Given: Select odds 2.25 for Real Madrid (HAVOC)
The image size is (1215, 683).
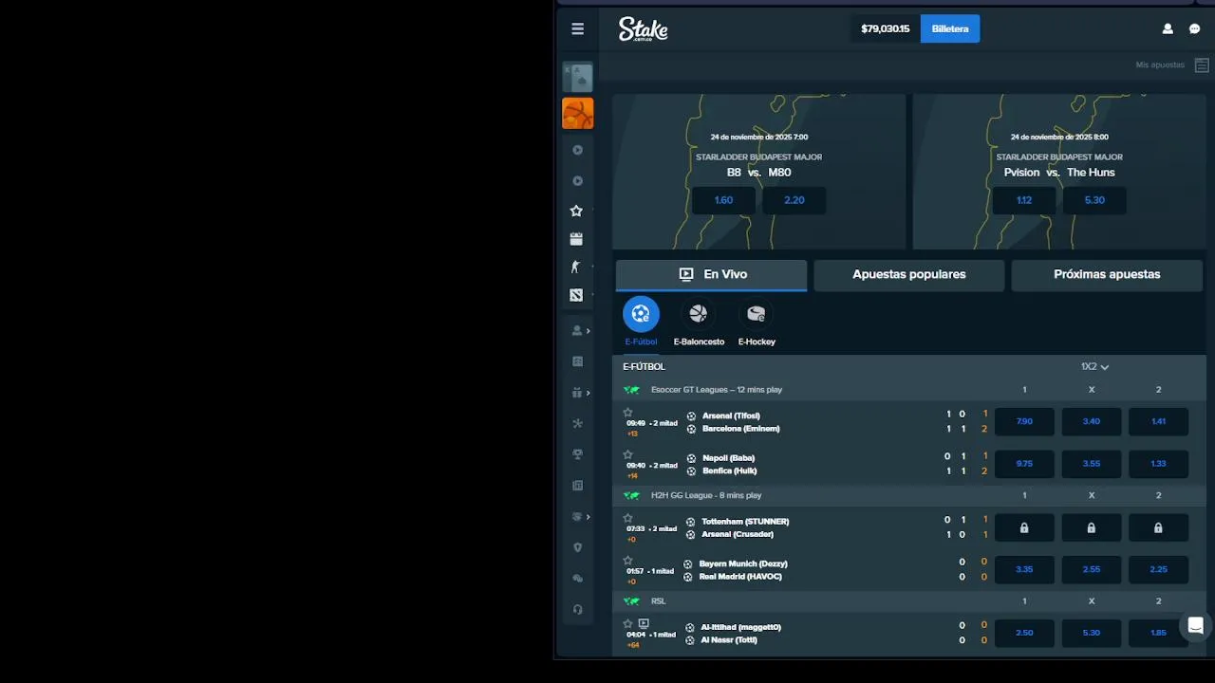Looking at the screenshot, I should pyautogui.click(x=1158, y=569).
